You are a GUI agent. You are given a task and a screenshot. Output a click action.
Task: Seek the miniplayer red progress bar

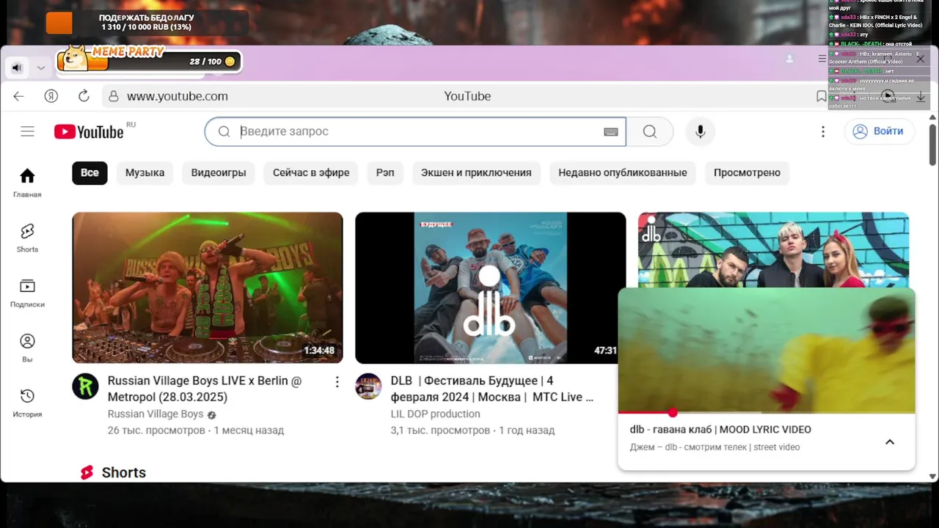coord(767,412)
